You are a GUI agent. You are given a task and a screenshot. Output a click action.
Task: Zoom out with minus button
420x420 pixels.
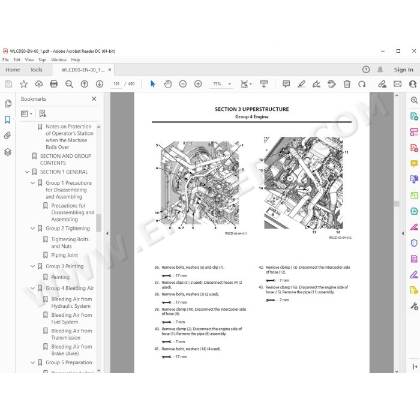[182, 84]
